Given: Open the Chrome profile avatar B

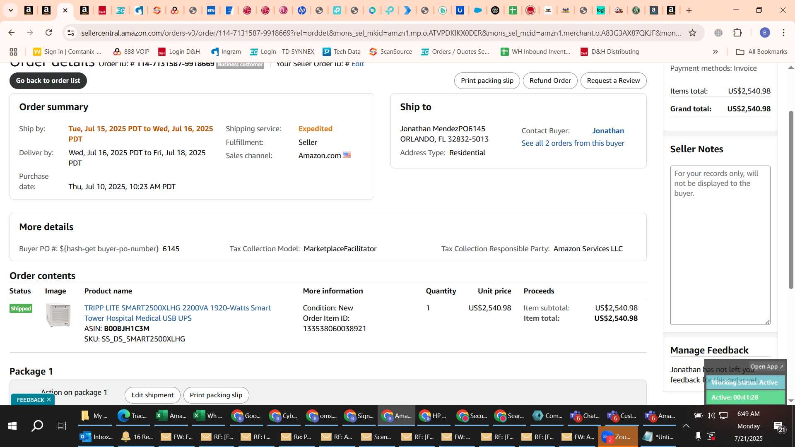Looking at the screenshot, I should click(x=765, y=33).
